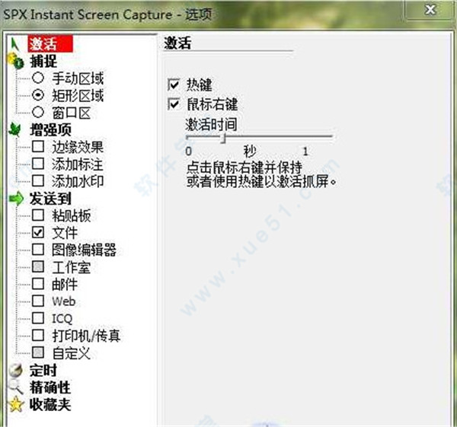Close the 选项 dialog window
The image size is (457, 427).
(430, 10)
